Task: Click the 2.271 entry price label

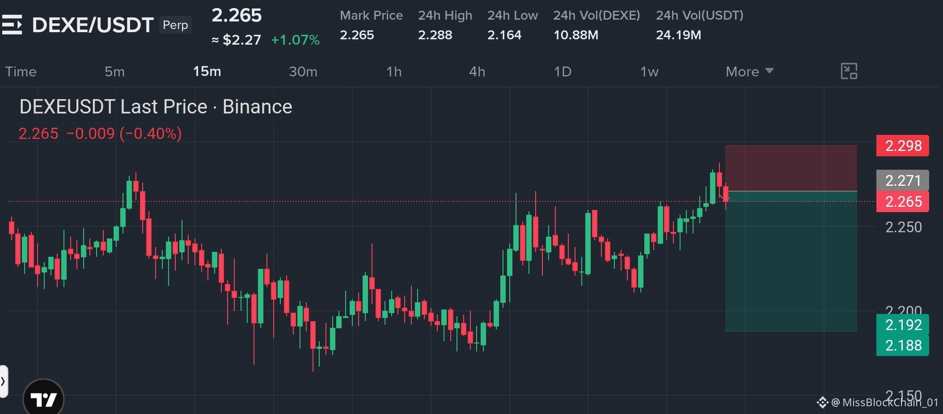Action: 903,180
